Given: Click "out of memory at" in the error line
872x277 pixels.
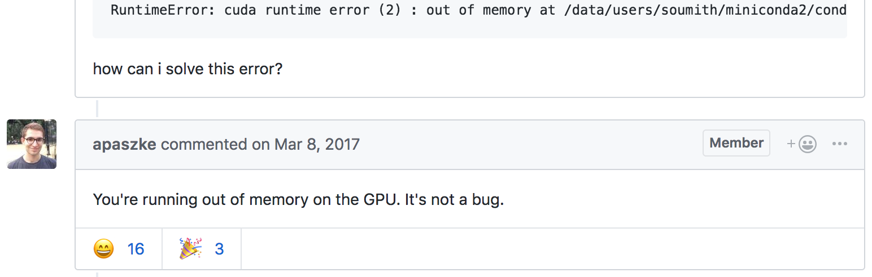Looking at the screenshot, I should (491, 10).
